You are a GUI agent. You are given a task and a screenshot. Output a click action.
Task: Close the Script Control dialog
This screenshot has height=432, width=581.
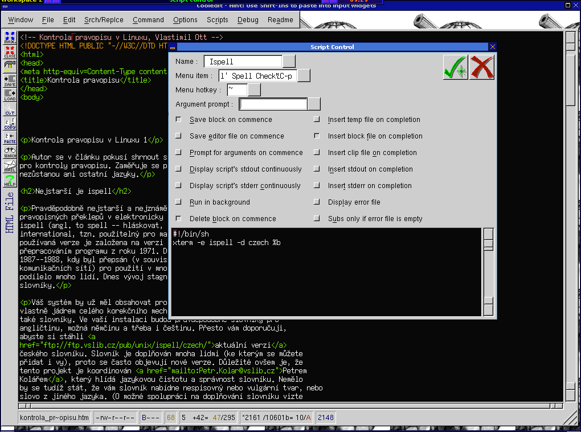(x=493, y=47)
